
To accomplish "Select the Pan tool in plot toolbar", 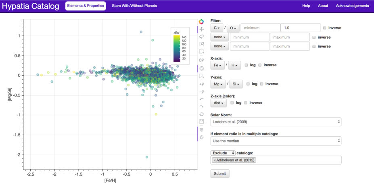I will 201,29.
